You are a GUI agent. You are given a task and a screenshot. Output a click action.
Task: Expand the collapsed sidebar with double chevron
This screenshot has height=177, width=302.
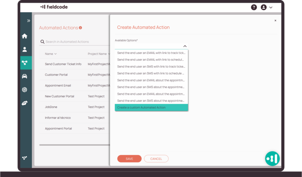pos(29,21)
